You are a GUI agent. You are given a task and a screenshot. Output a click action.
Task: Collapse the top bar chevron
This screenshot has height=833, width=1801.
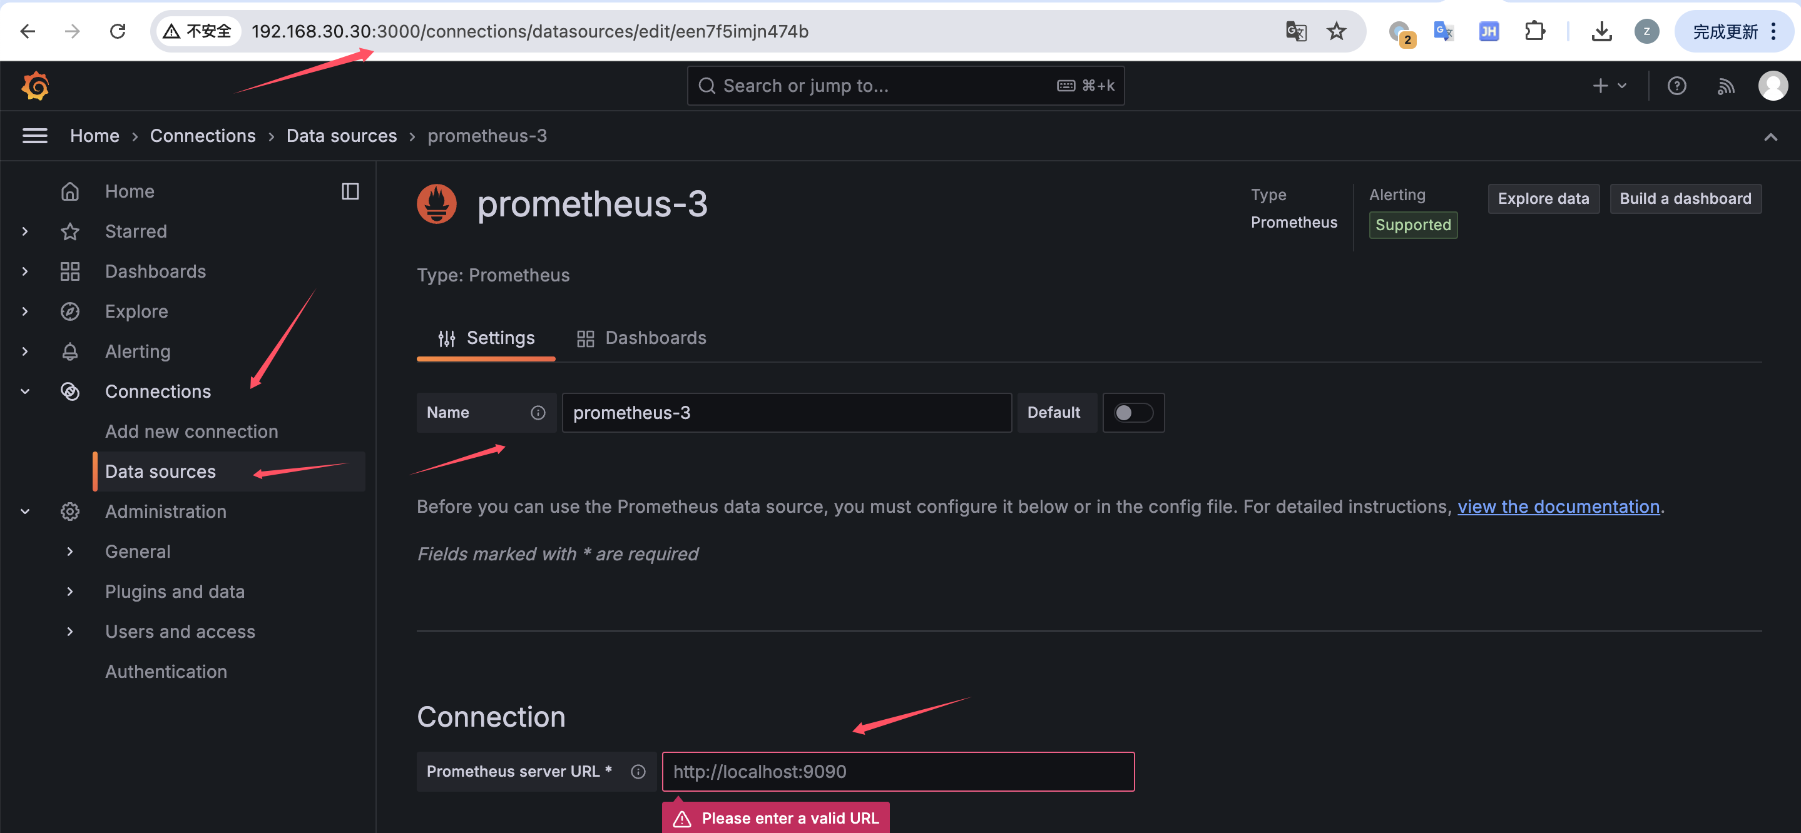click(x=1770, y=137)
